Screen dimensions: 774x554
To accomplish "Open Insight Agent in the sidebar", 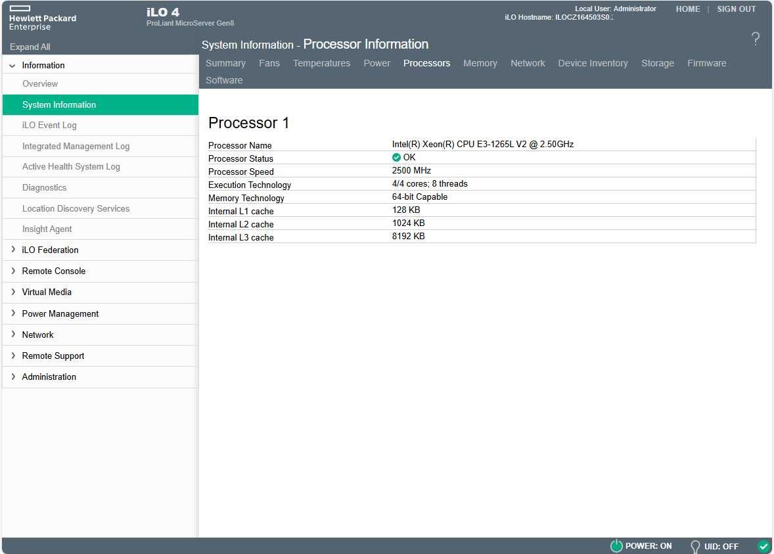I will click(x=101, y=229).
